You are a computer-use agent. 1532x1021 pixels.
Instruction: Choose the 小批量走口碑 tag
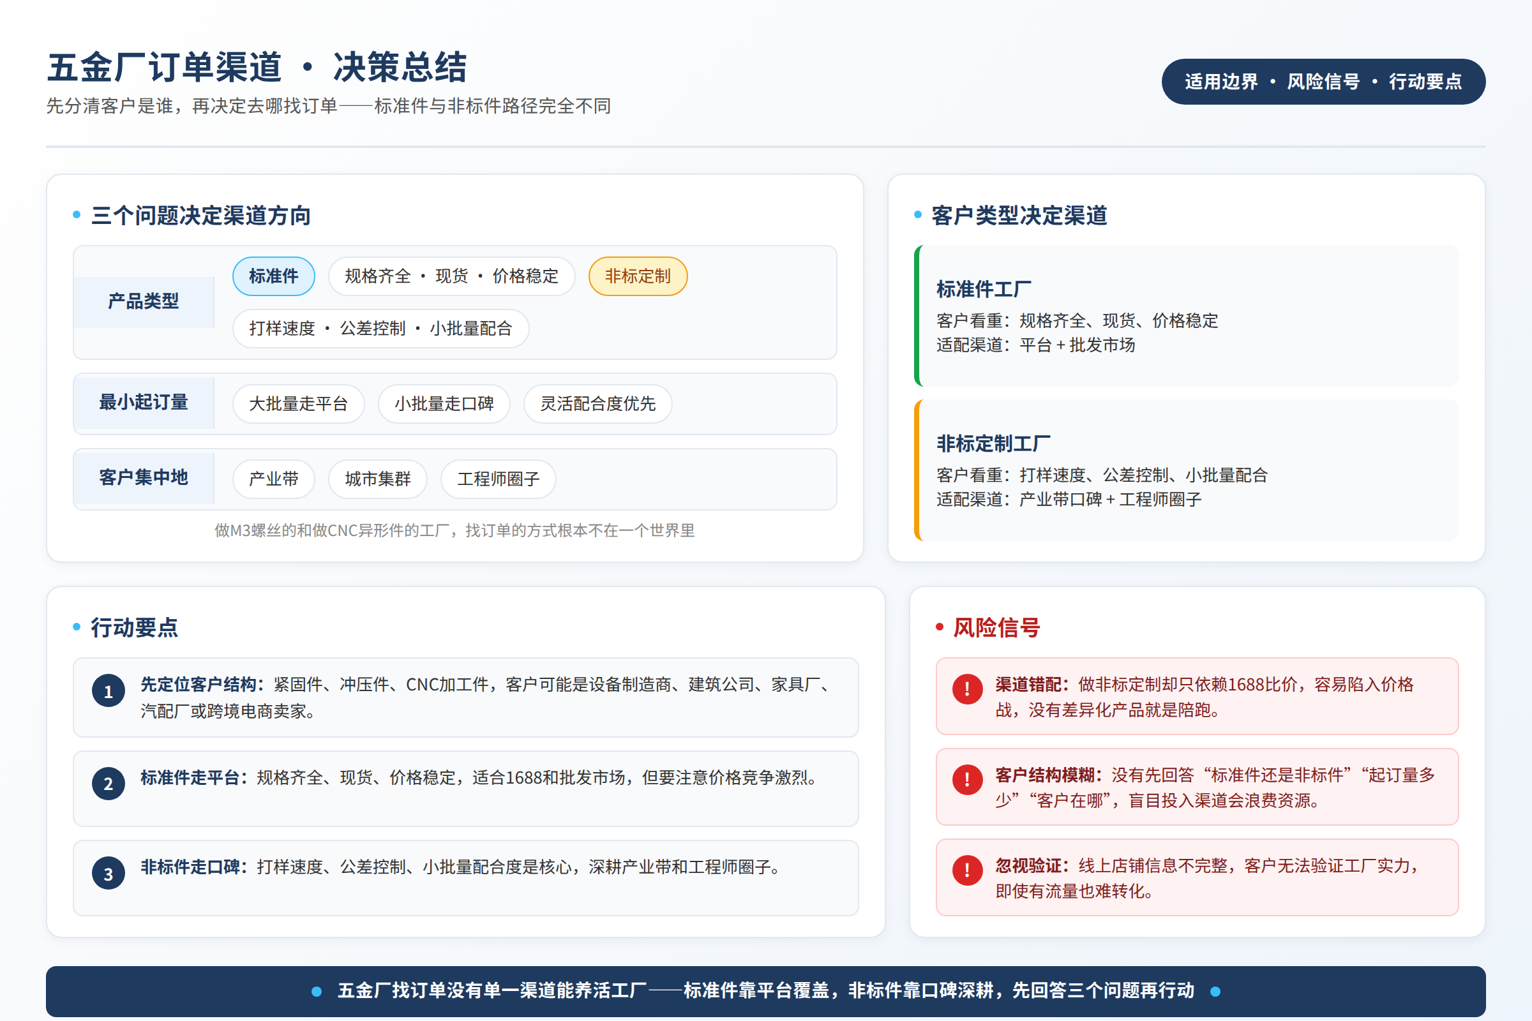pyautogui.click(x=444, y=404)
